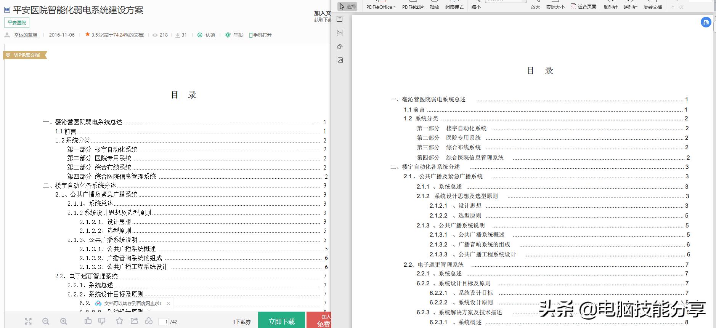Click green 立即下载 download button

(281, 320)
